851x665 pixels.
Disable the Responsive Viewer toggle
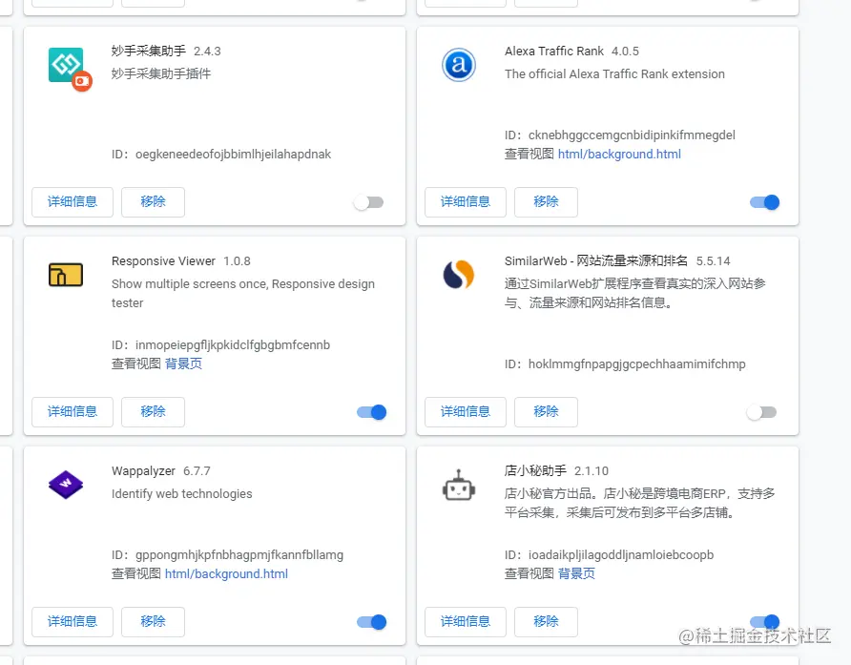click(x=372, y=412)
